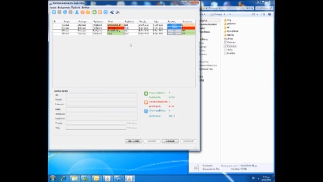Click the second bold dark button below the form
The image size is (323, 182).
tap(170, 141)
